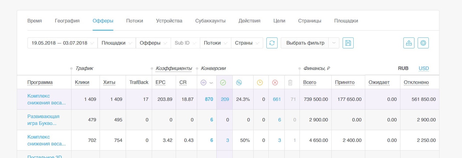Viewport: 462px width, 158px height.
Task: Select the Офферы tab
Action: [103, 21]
